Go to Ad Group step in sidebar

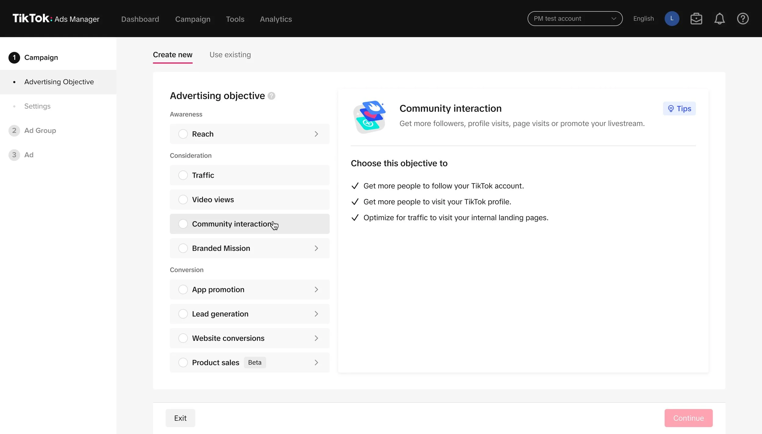tap(40, 130)
